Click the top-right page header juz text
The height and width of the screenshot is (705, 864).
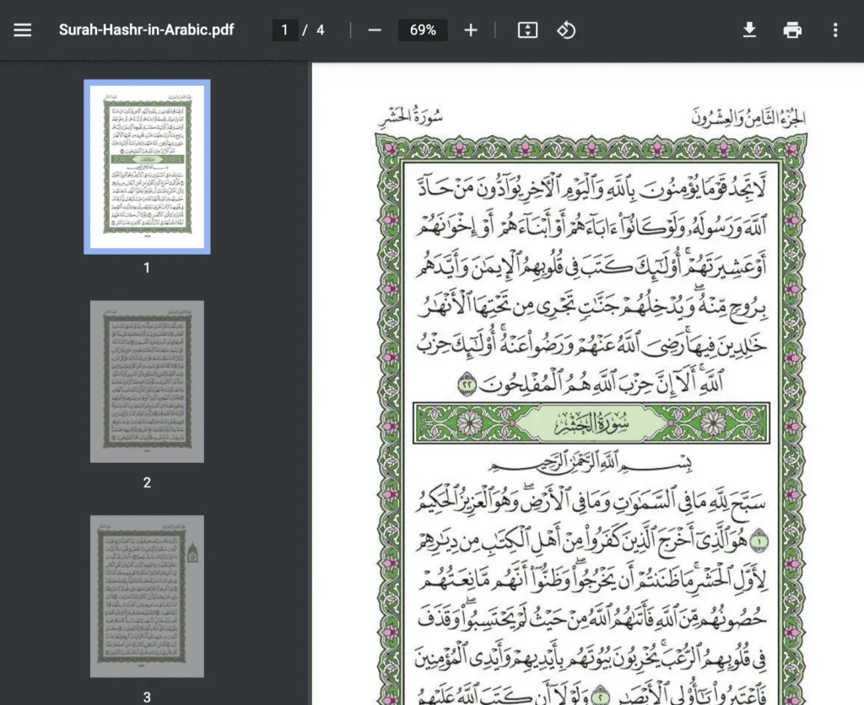click(749, 116)
